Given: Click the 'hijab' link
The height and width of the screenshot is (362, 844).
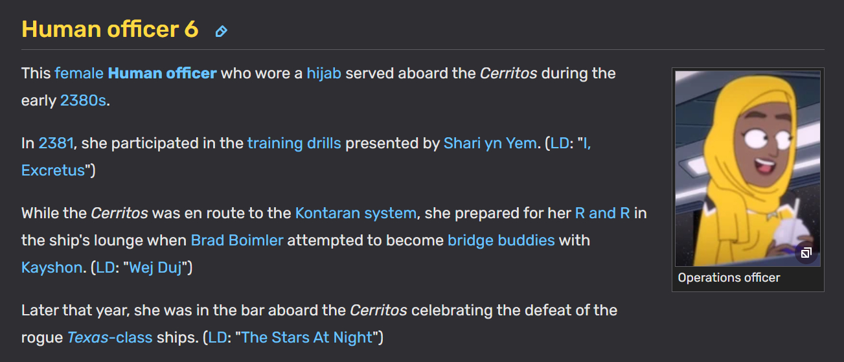Looking at the screenshot, I should click(324, 73).
